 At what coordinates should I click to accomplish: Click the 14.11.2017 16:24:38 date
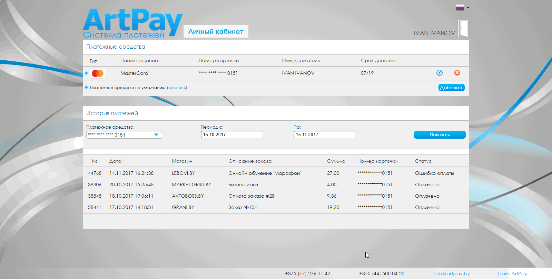(131, 173)
